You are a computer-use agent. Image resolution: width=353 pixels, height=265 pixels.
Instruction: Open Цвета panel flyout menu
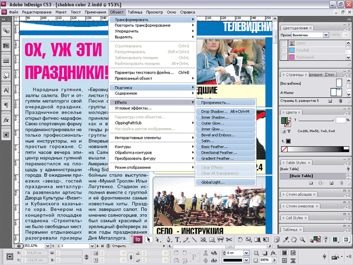click(348, 113)
